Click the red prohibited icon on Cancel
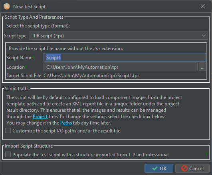212x175 pixels. 184,168
